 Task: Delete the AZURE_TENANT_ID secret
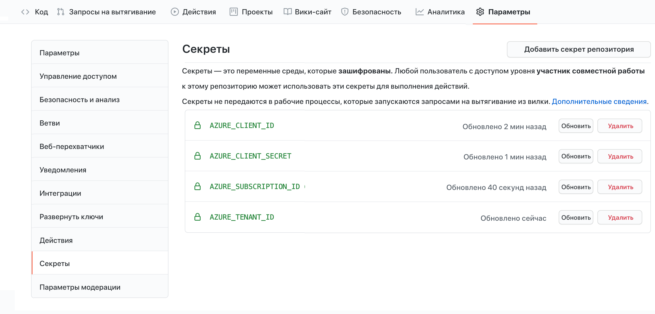620,218
